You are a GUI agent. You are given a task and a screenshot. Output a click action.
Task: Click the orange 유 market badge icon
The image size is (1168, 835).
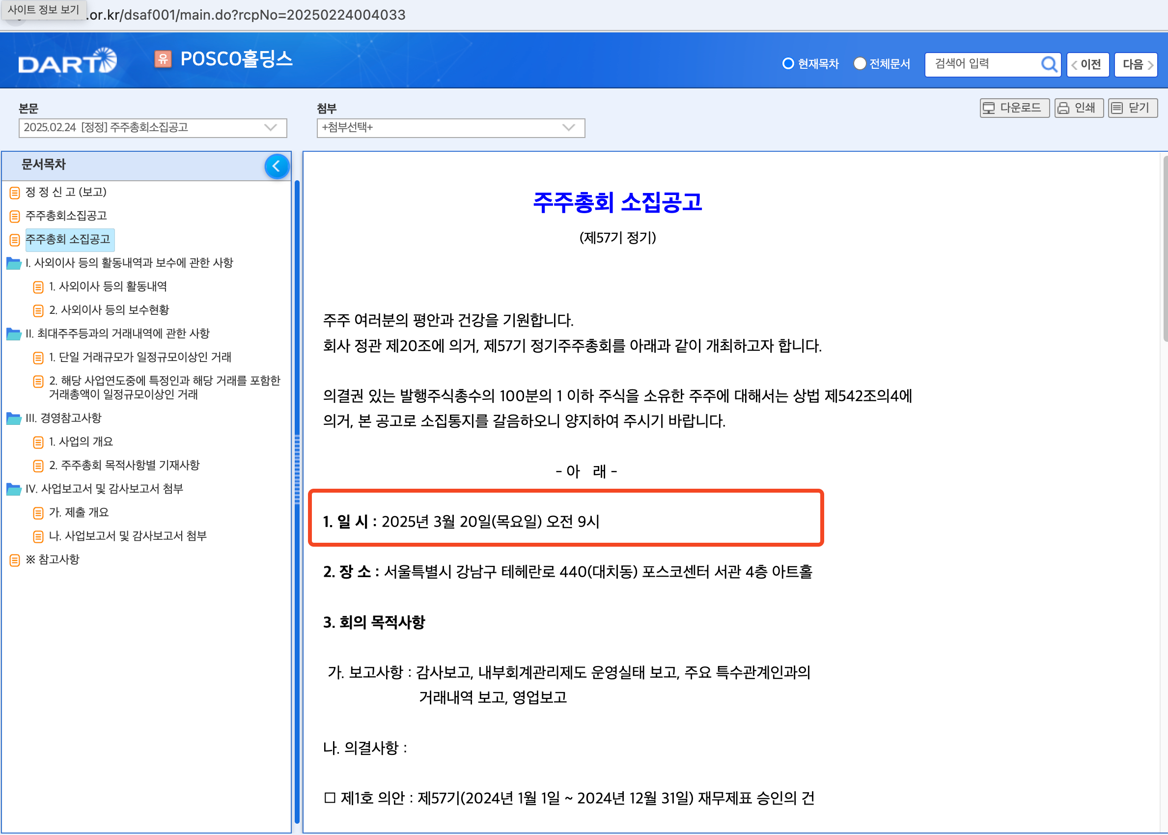click(x=163, y=59)
